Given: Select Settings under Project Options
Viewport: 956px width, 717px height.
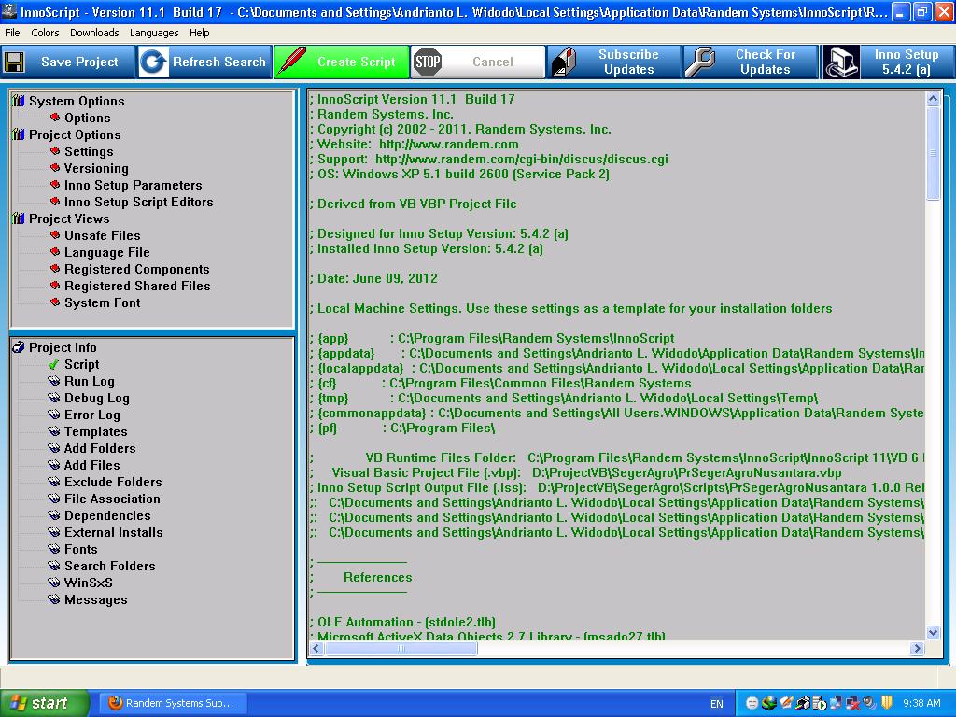Looking at the screenshot, I should (89, 151).
